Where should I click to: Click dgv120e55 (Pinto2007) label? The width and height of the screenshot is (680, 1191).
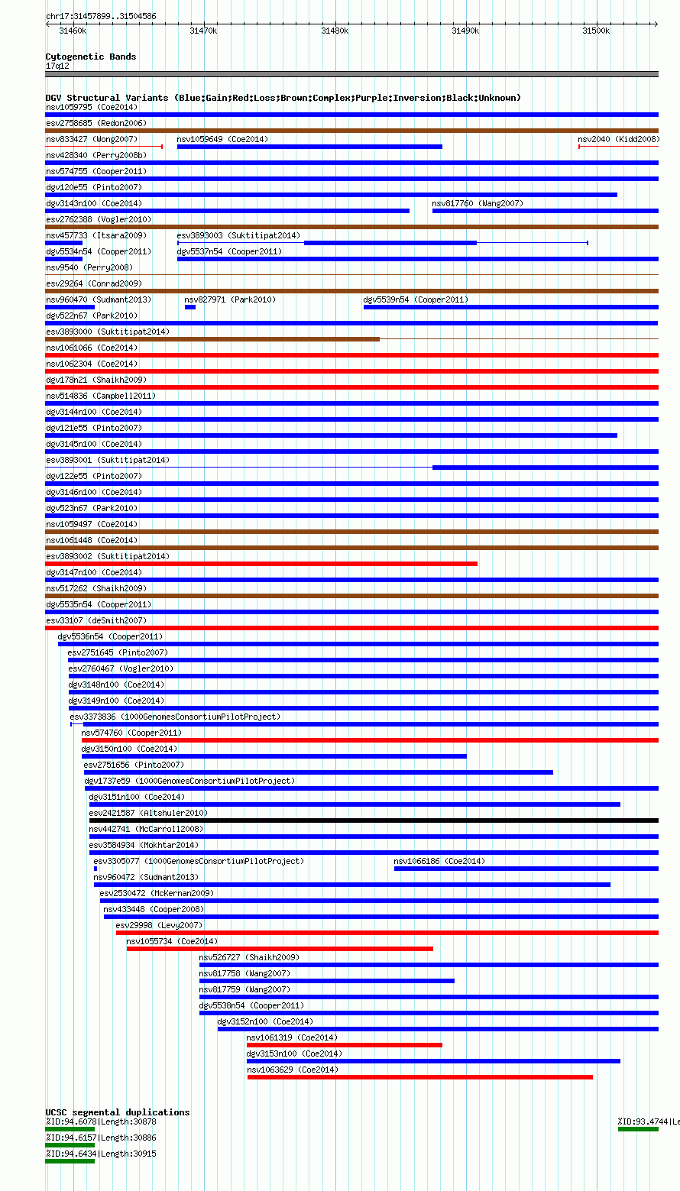[94, 187]
